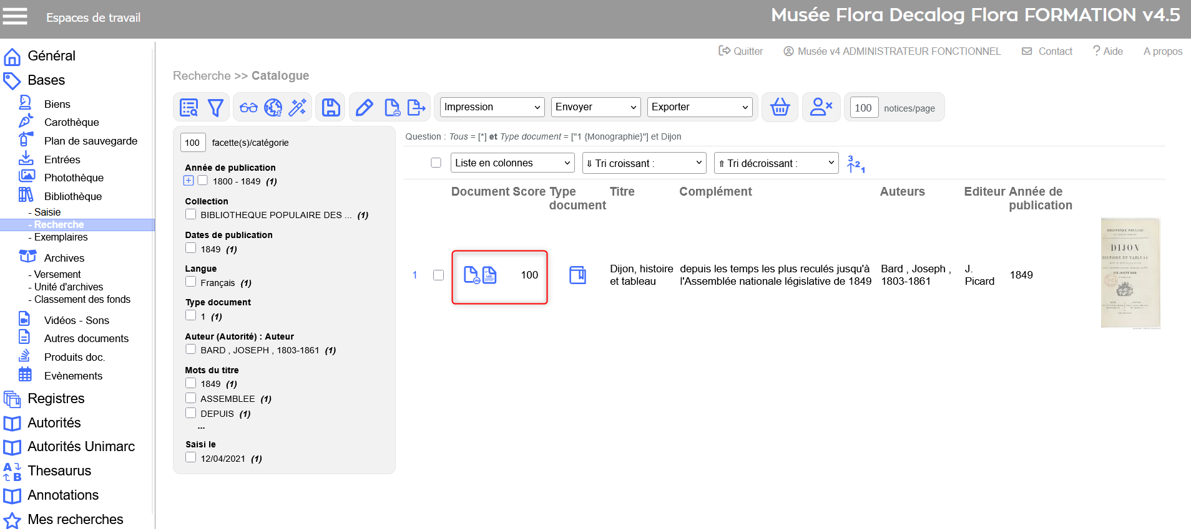Select the checkbox for result row 1
This screenshot has height=529, width=1191.
point(438,275)
